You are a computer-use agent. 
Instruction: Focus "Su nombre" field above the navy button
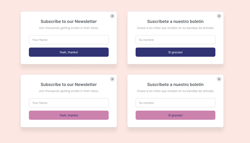175,40
